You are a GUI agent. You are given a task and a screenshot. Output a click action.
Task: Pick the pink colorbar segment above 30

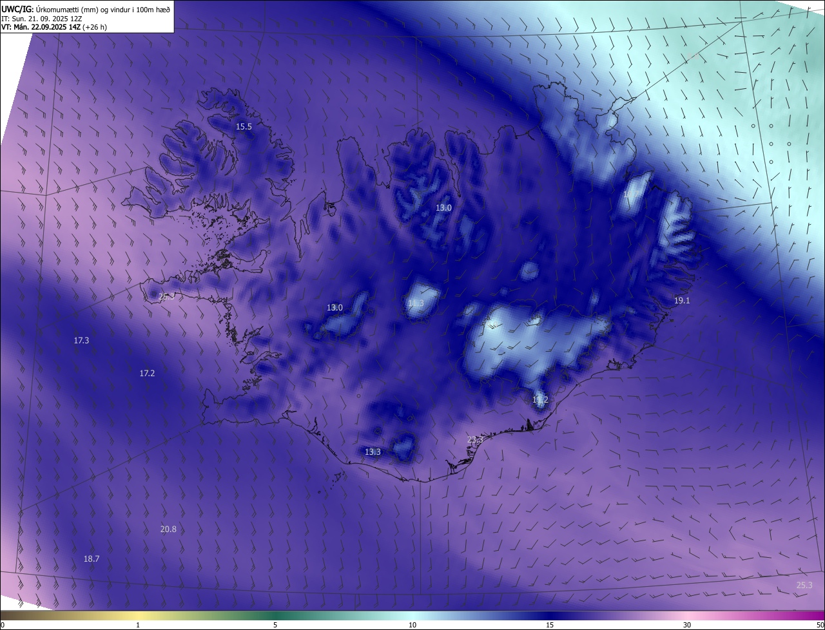pyautogui.click(x=687, y=615)
